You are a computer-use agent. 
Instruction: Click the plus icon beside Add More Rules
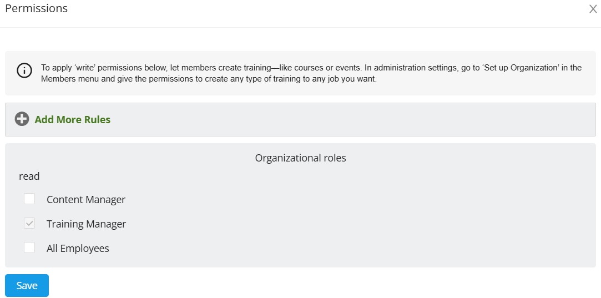point(22,119)
